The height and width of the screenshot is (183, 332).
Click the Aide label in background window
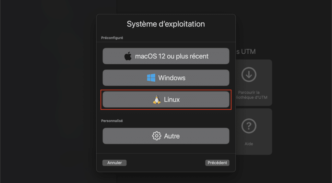249,144
